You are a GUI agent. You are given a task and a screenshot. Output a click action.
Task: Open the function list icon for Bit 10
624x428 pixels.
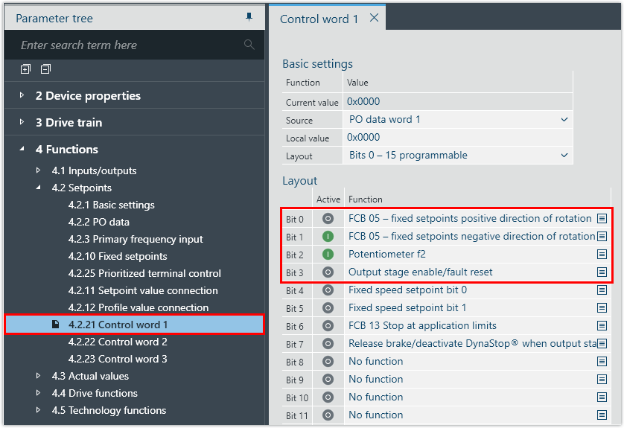pos(602,397)
